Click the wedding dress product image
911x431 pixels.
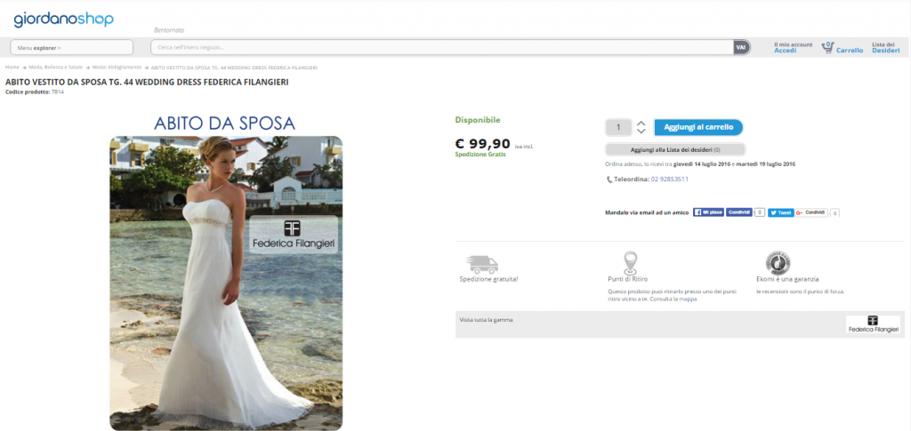click(x=226, y=283)
